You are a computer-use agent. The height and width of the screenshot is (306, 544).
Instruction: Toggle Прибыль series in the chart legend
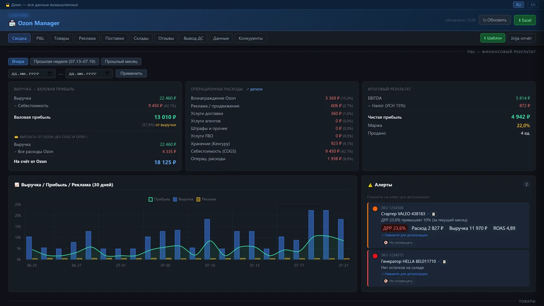159,199
